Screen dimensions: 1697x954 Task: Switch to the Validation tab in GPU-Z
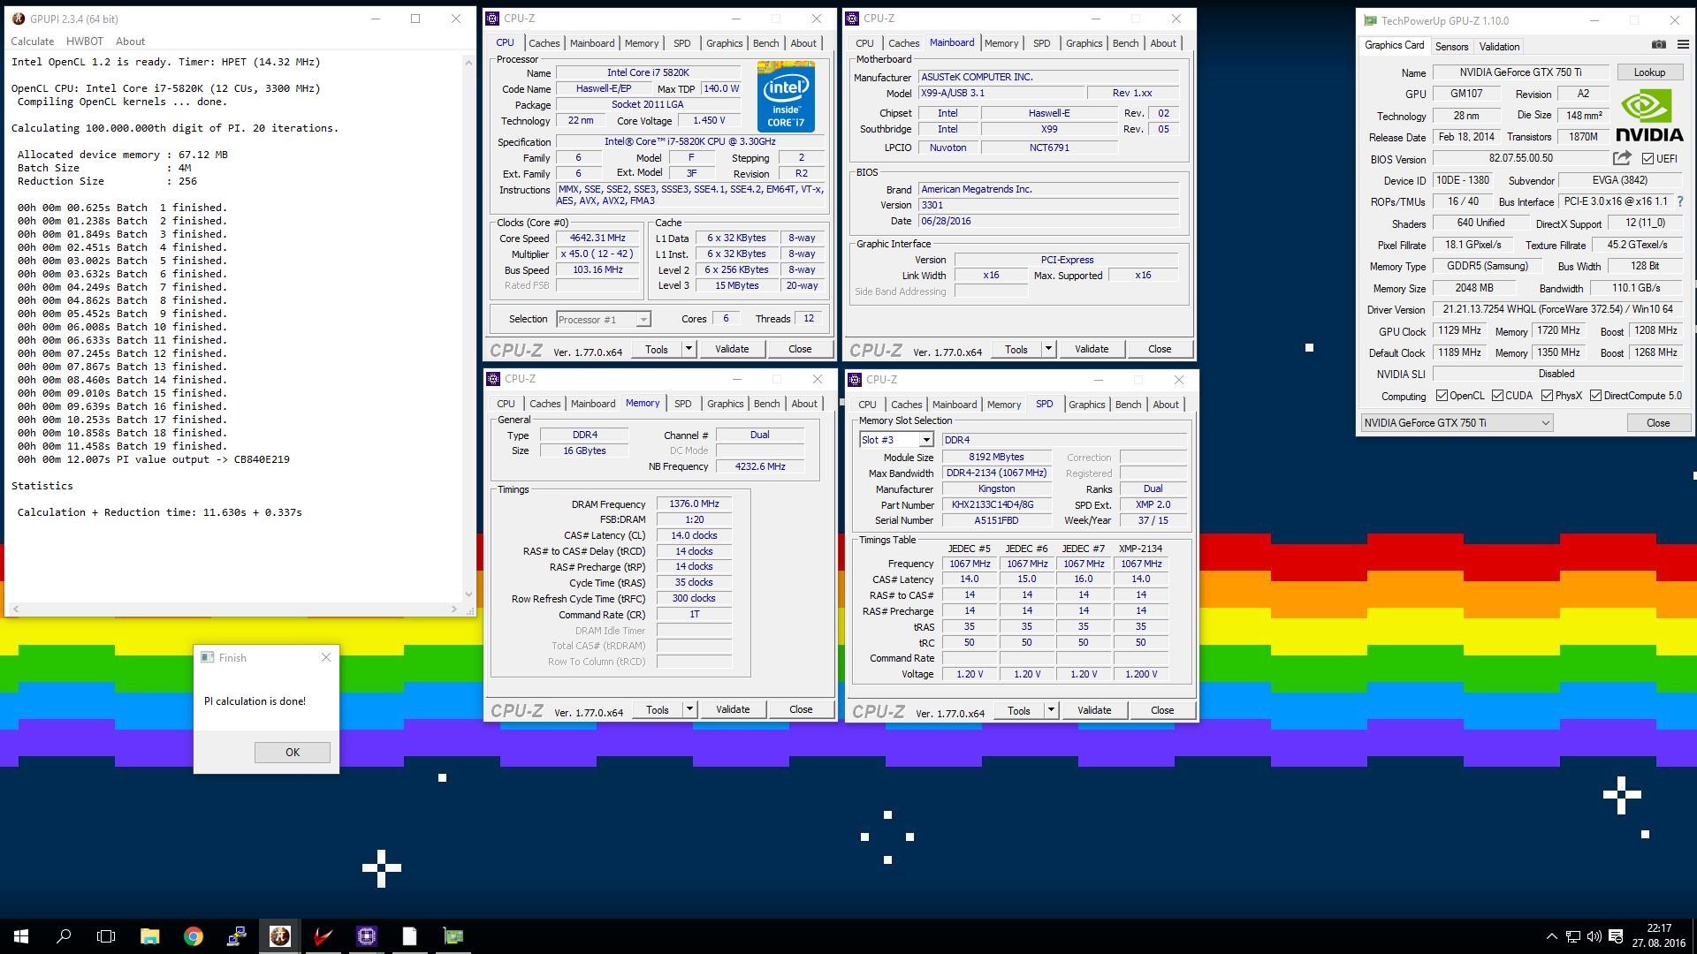pyautogui.click(x=1499, y=47)
